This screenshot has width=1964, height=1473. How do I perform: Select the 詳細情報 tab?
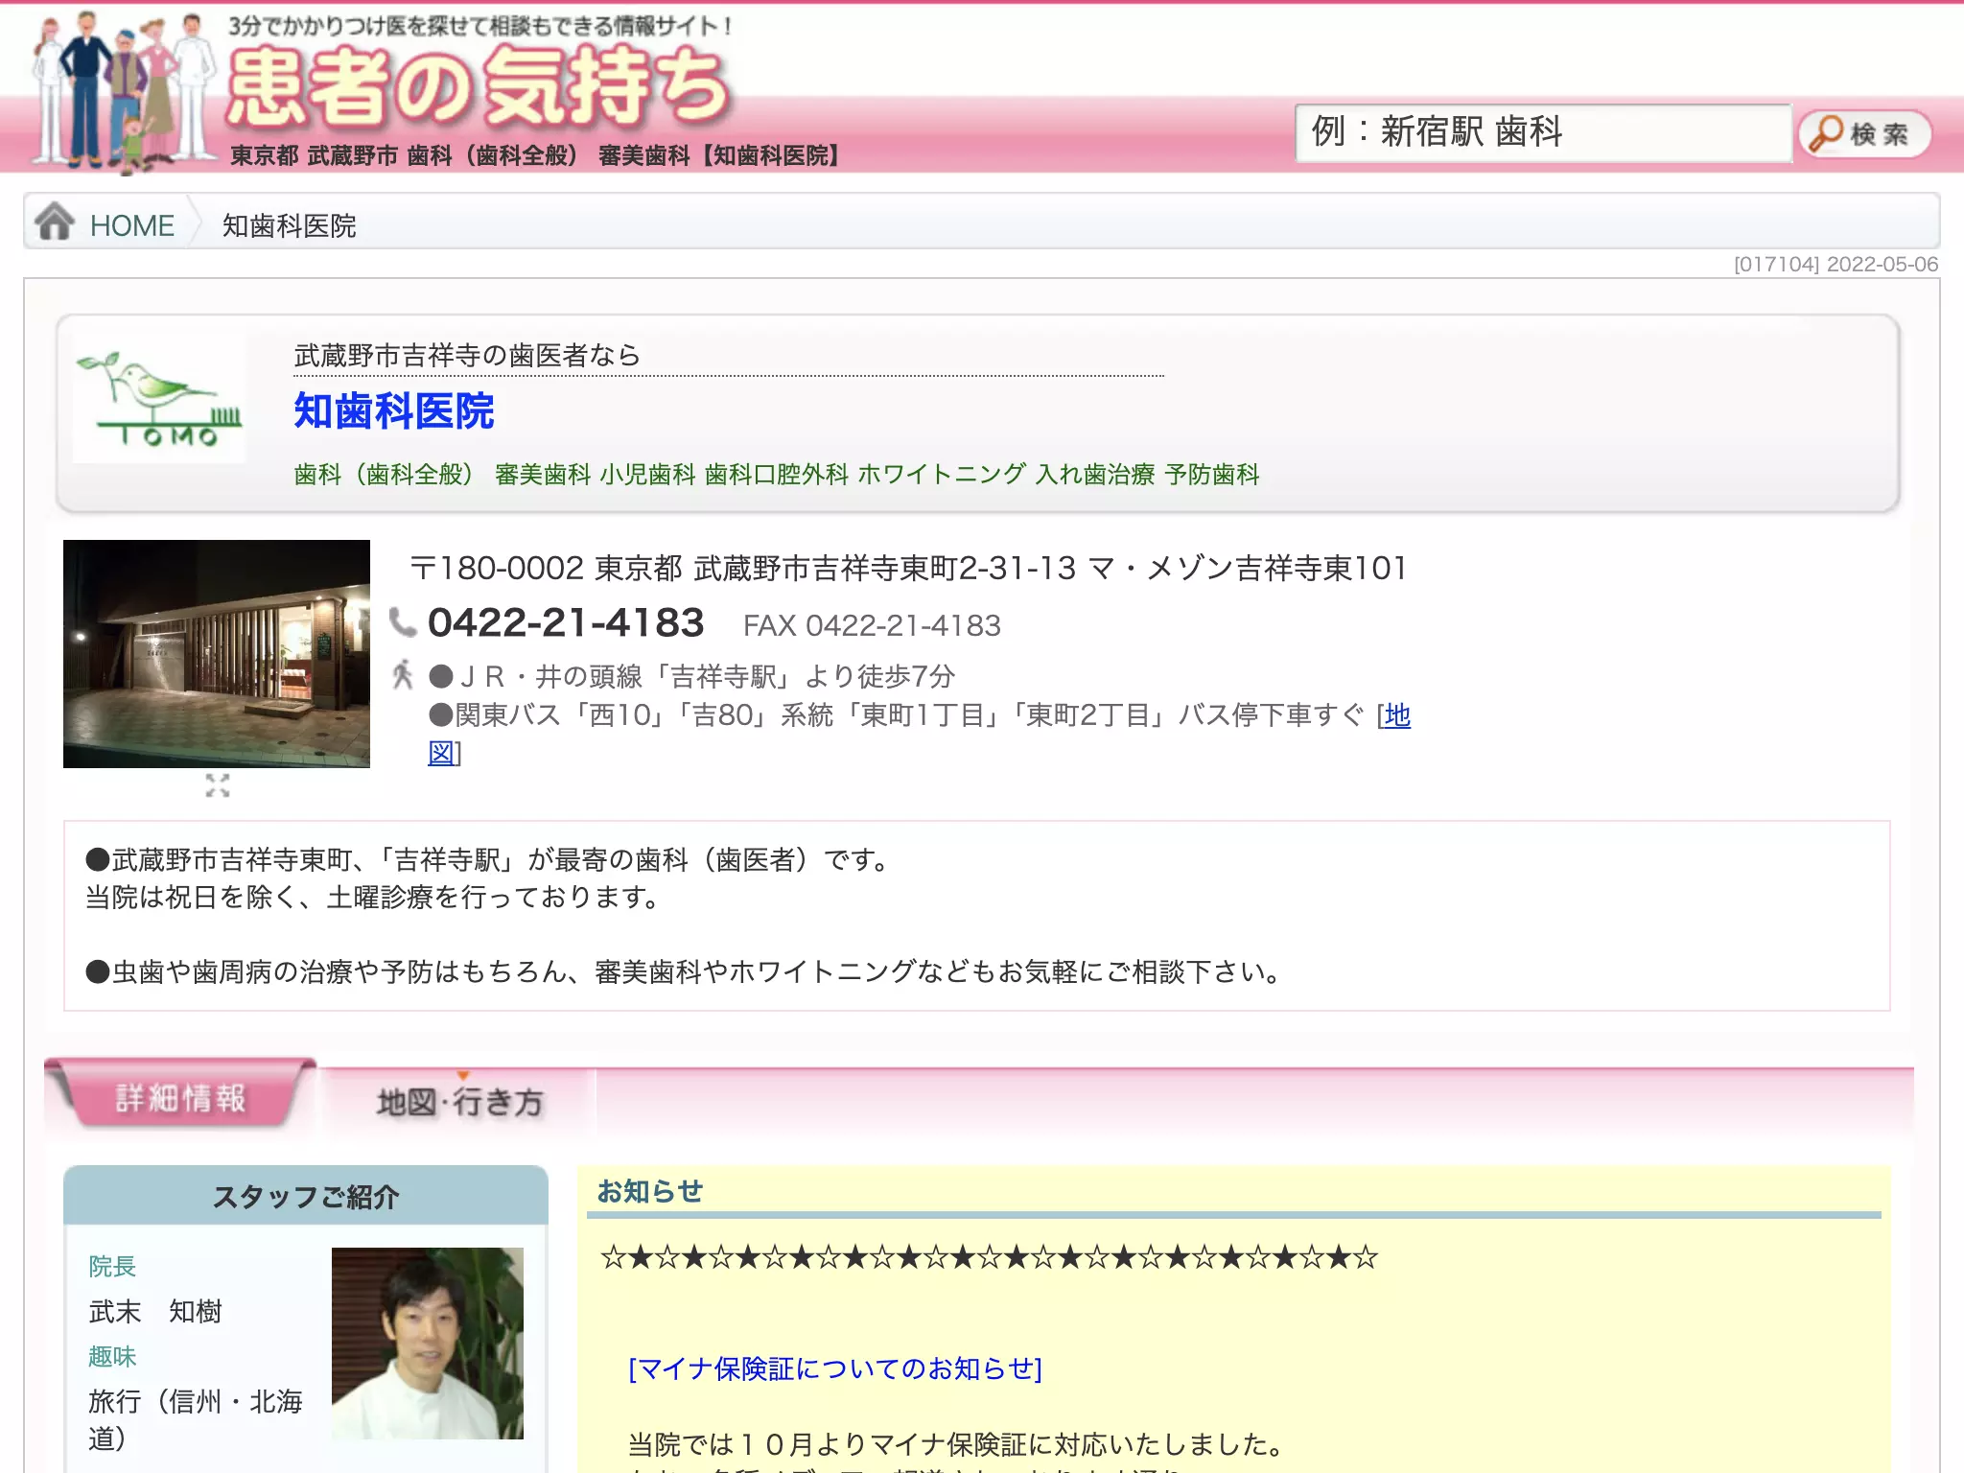[180, 1097]
